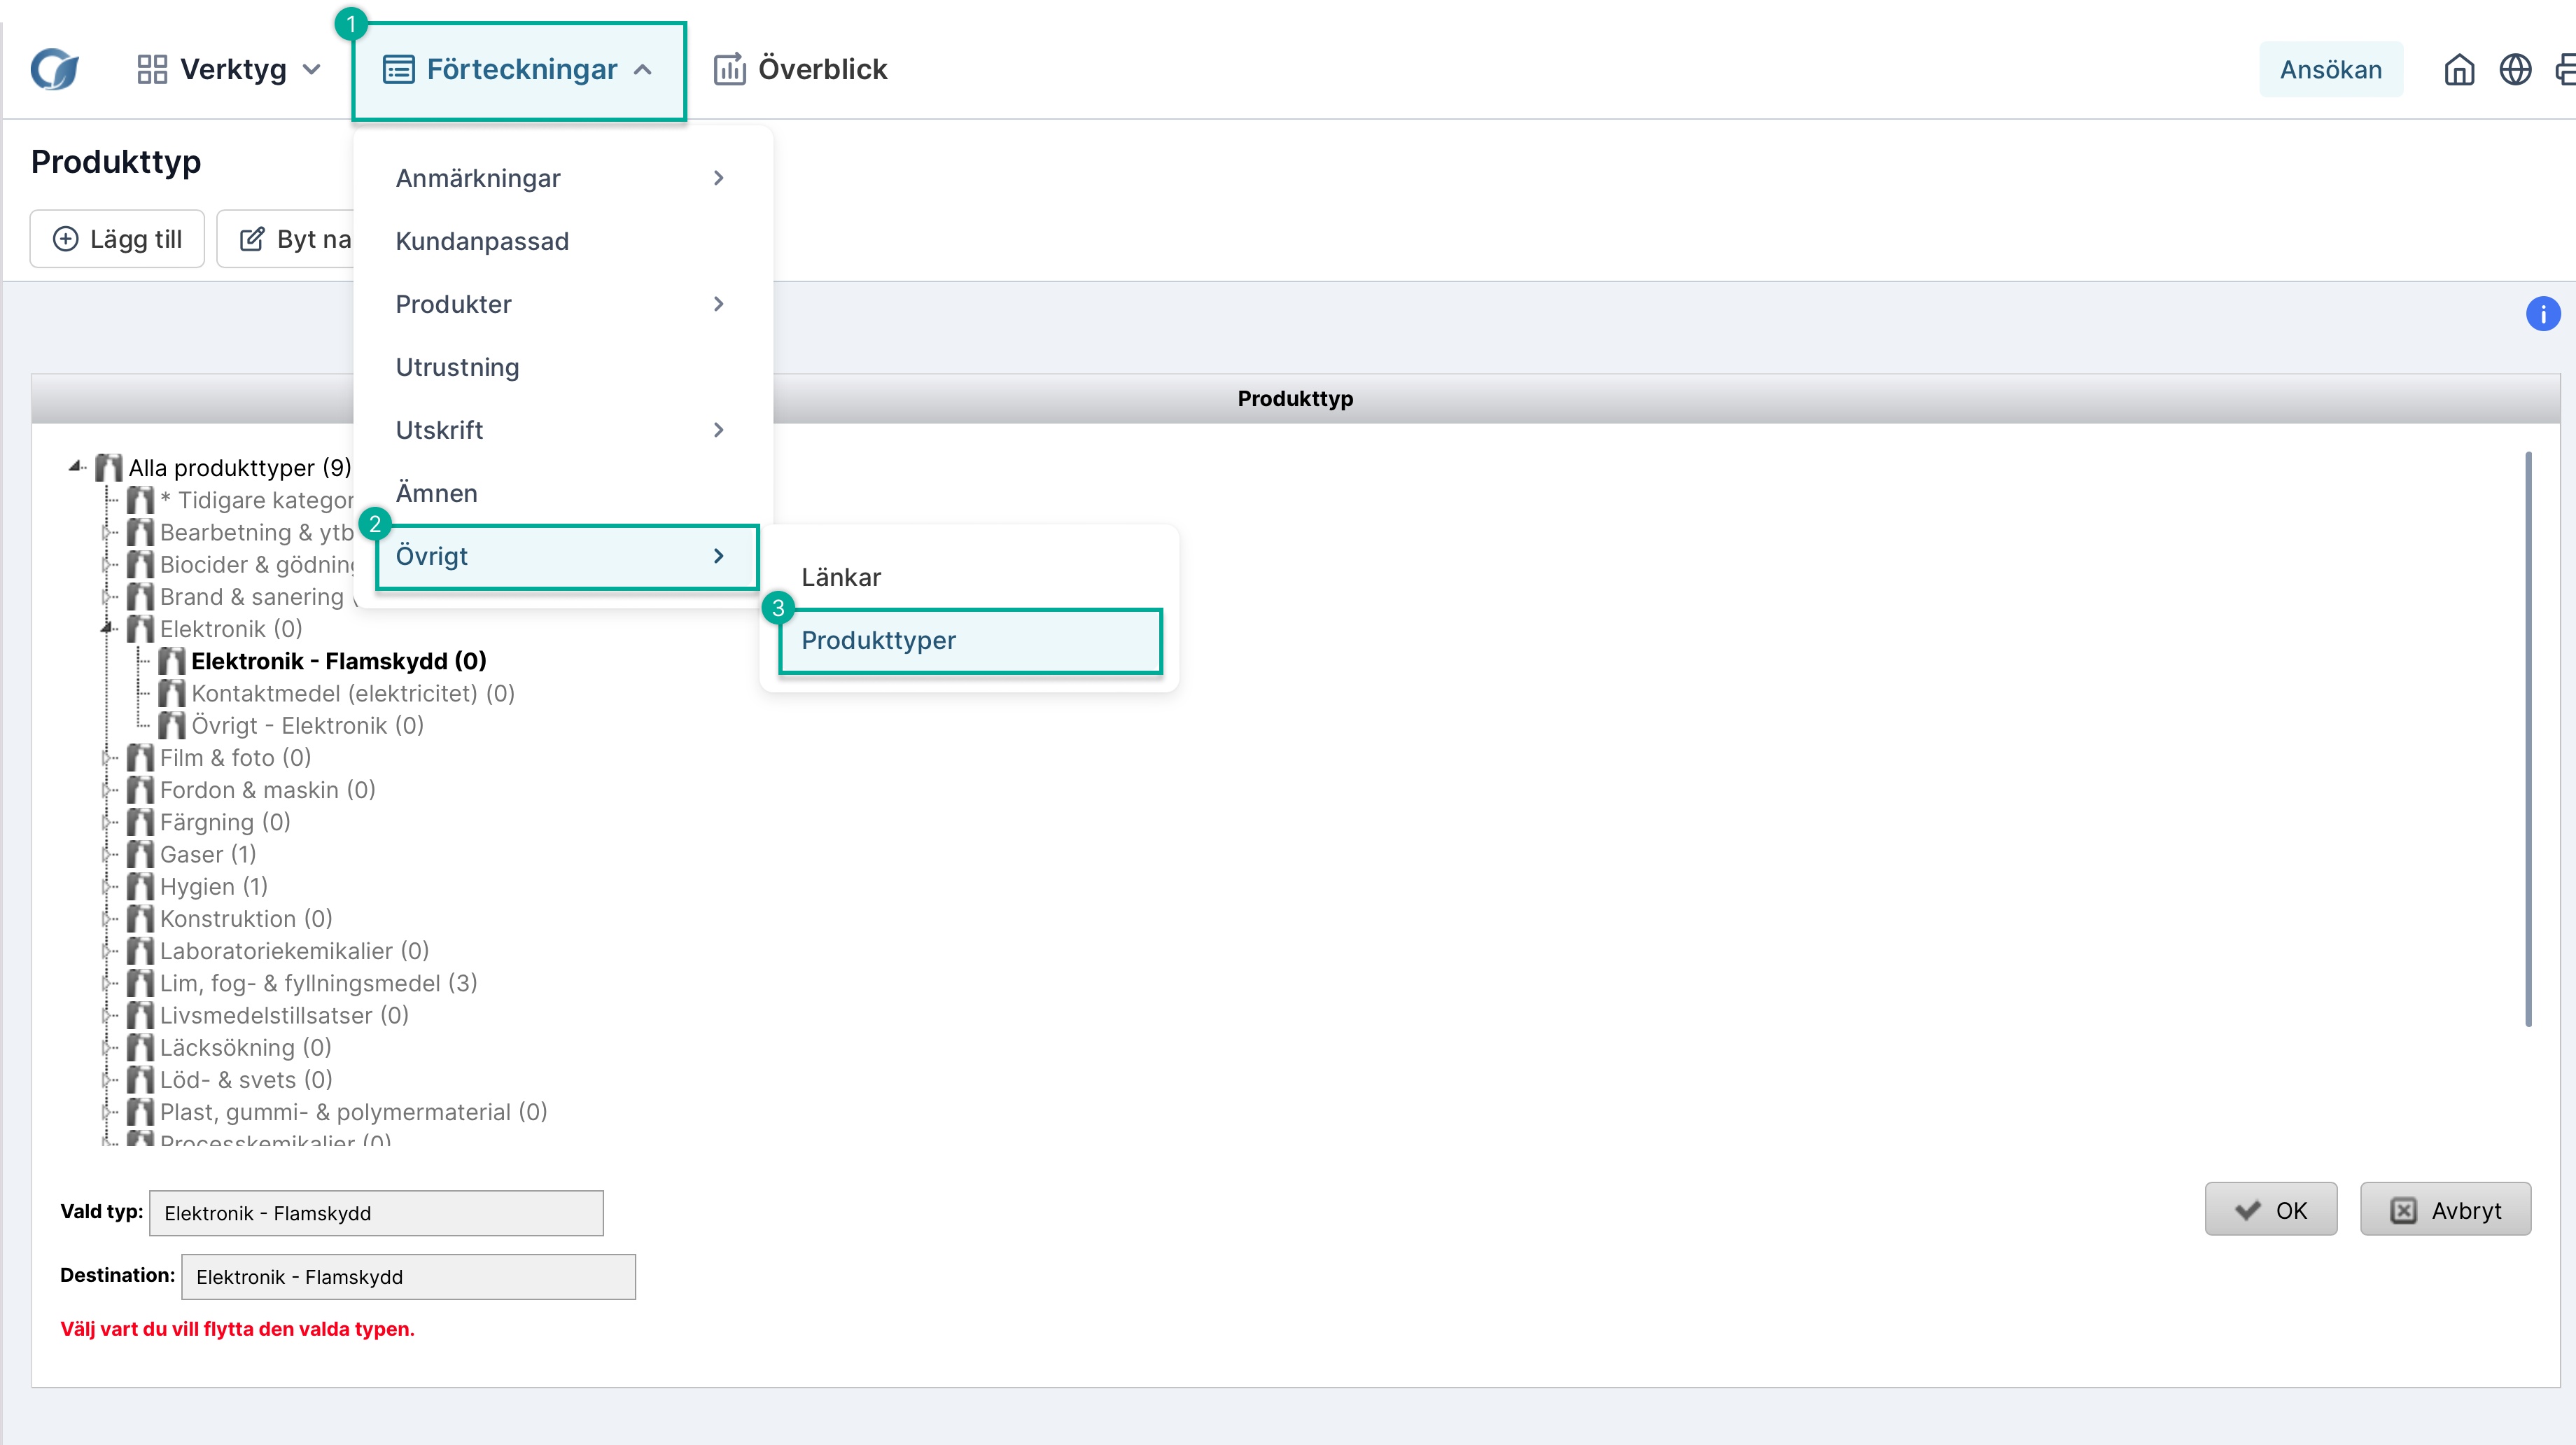This screenshot has height=1445, width=2576.
Task: Click the Verktyg grid icon
Action: tap(152, 70)
